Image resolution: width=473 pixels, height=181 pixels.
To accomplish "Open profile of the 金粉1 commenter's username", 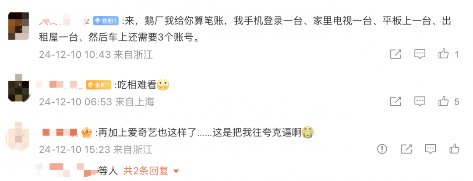I will coord(60,85).
